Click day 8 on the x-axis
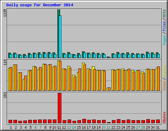This screenshot has height=131, width=168. click(x=45, y=127)
